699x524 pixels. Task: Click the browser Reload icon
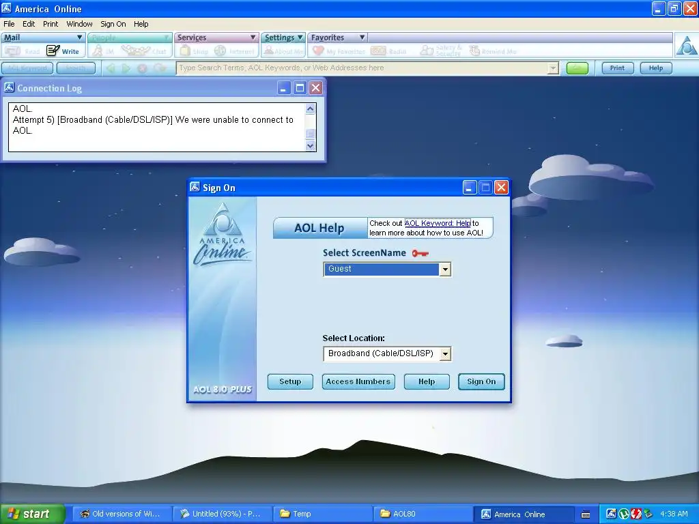pos(160,68)
